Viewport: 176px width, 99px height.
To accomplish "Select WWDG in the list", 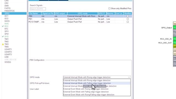I will [8, 62].
